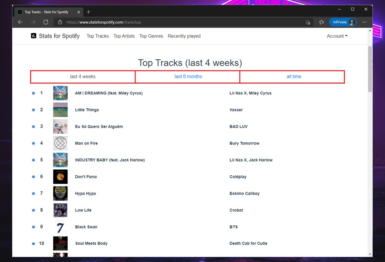The height and width of the screenshot is (262, 385).
Task: Open Top Tracks in navigation
Action: (98, 36)
